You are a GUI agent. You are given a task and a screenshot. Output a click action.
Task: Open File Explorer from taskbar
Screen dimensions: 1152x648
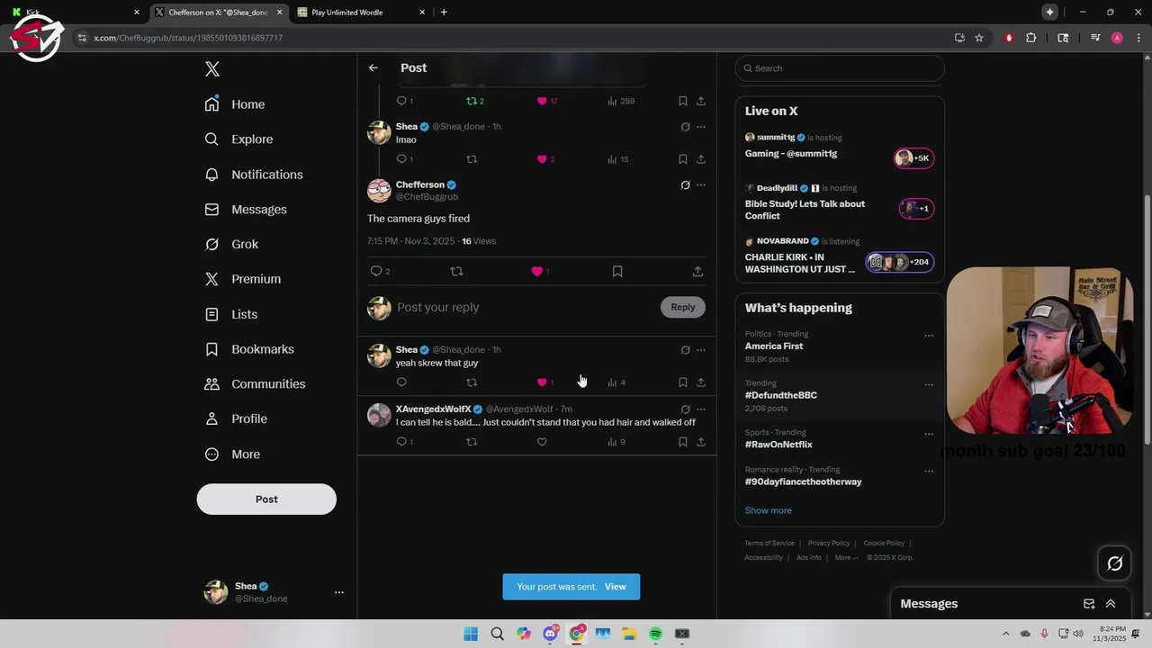click(629, 634)
